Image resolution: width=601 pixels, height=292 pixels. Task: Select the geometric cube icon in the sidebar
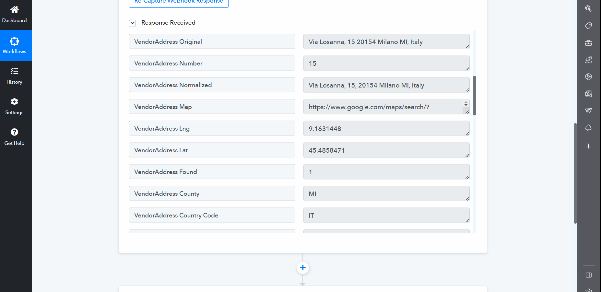tap(588, 76)
